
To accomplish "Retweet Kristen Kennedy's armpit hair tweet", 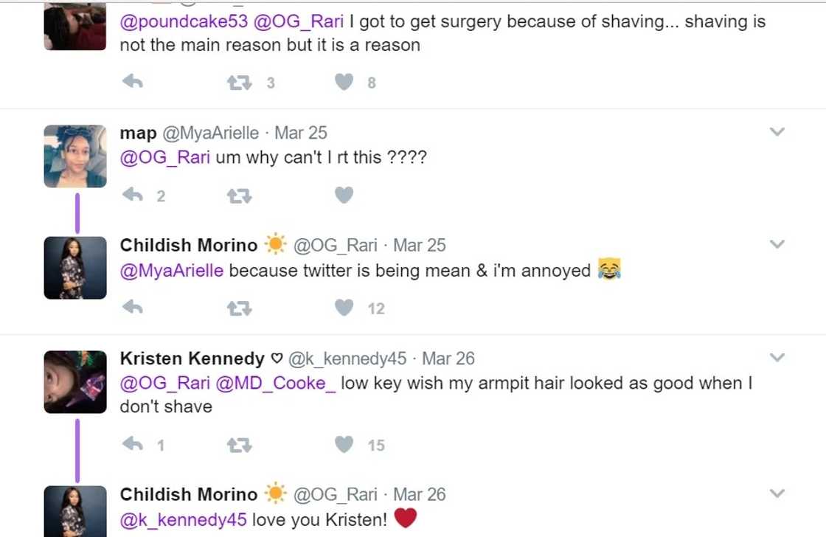I will pyautogui.click(x=239, y=445).
